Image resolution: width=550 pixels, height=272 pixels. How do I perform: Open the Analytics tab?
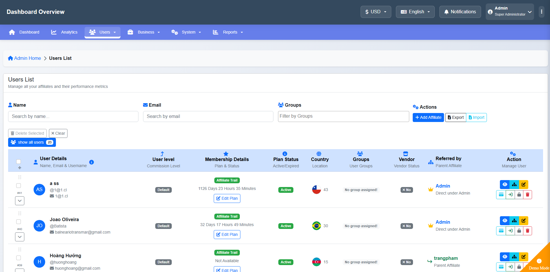pos(64,32)
